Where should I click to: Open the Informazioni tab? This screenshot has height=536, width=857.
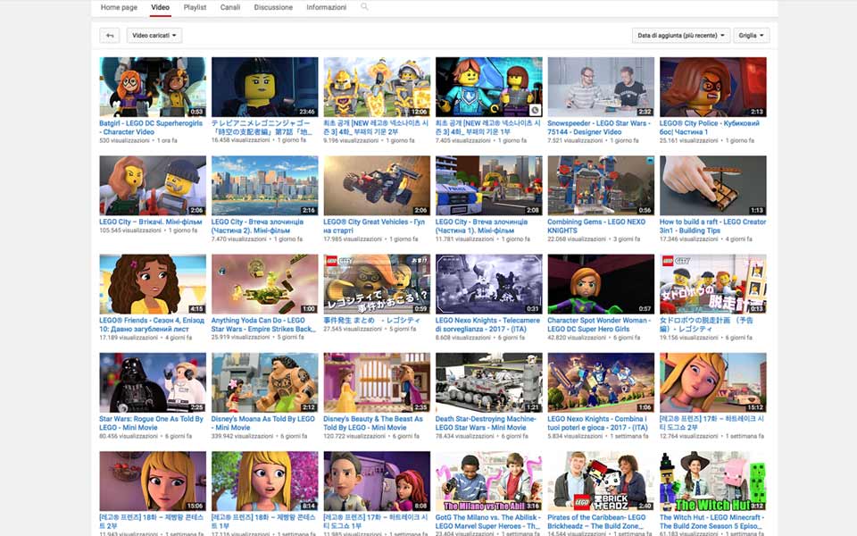coord(326,7)
